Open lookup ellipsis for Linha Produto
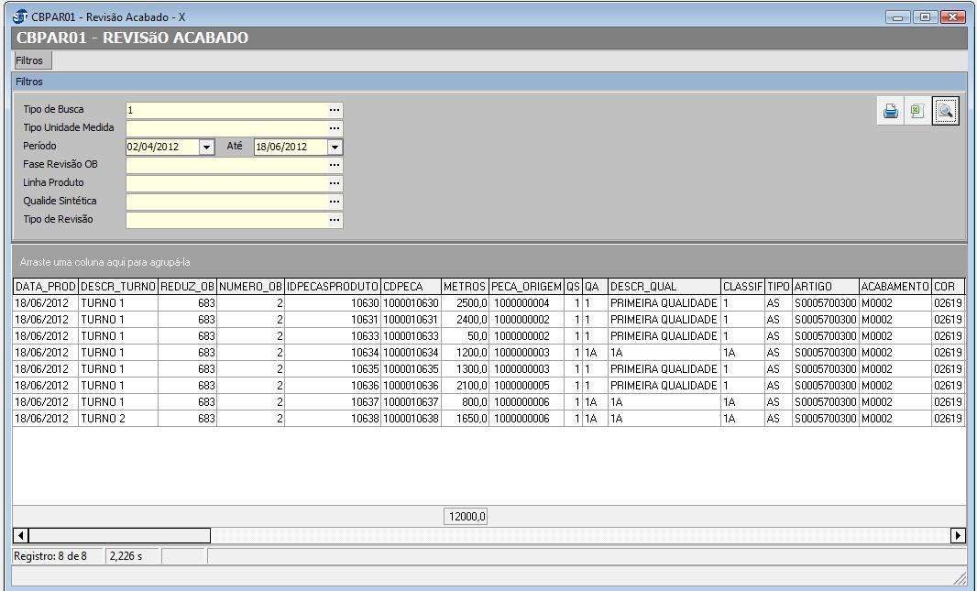This screenshot has width=977, height=591. click(335, 183)
